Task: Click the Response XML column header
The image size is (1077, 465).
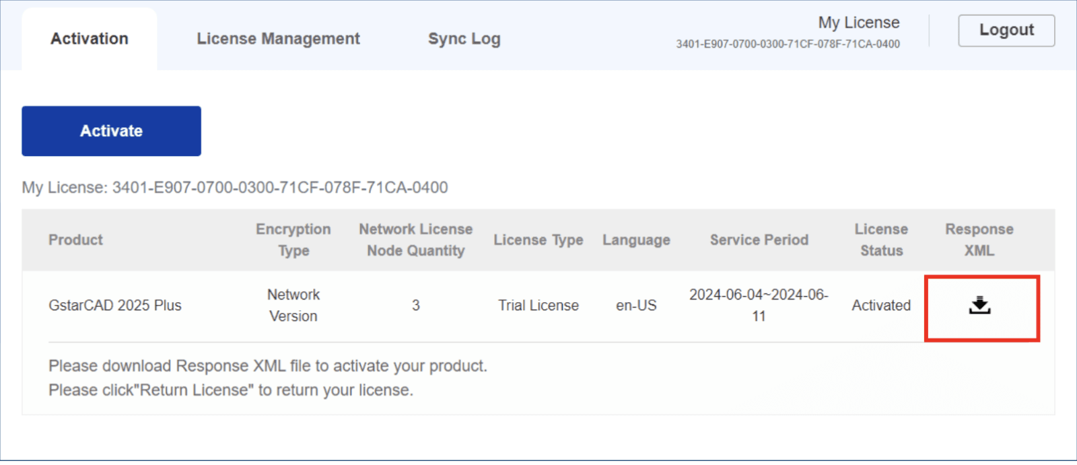Action: click(979, 240)
